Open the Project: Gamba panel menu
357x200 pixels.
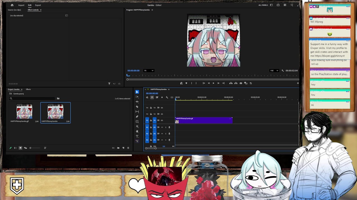[21, 89]
